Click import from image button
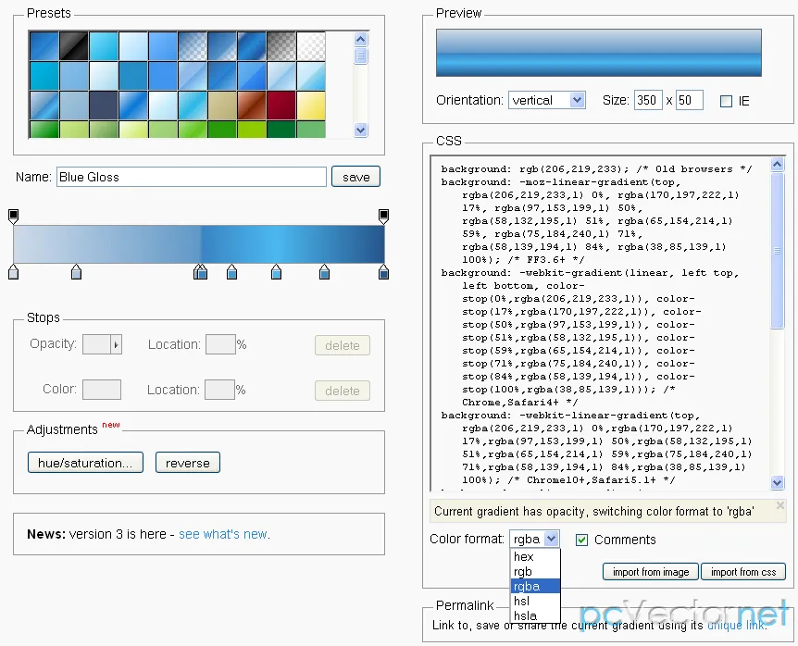 click(x=651, y=572)
